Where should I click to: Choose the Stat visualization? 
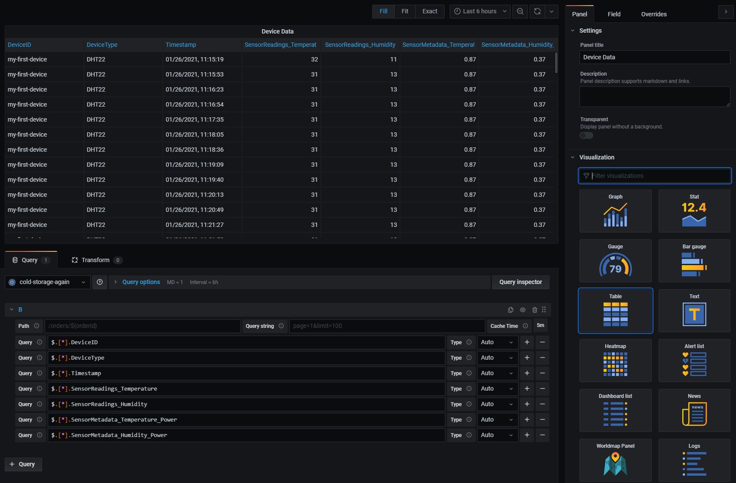pos(694,211)
